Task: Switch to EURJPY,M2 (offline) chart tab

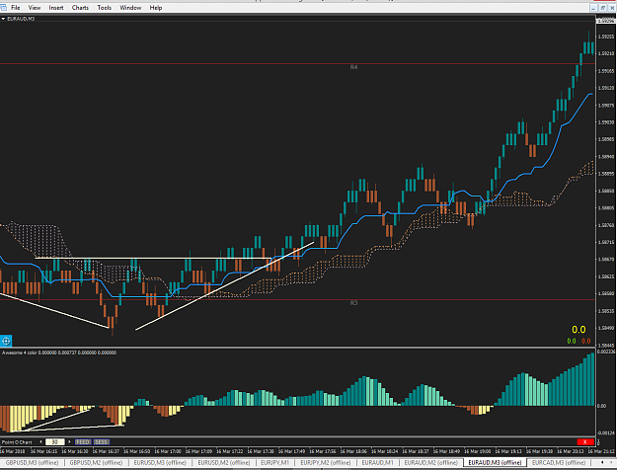Action: (326, 462)
